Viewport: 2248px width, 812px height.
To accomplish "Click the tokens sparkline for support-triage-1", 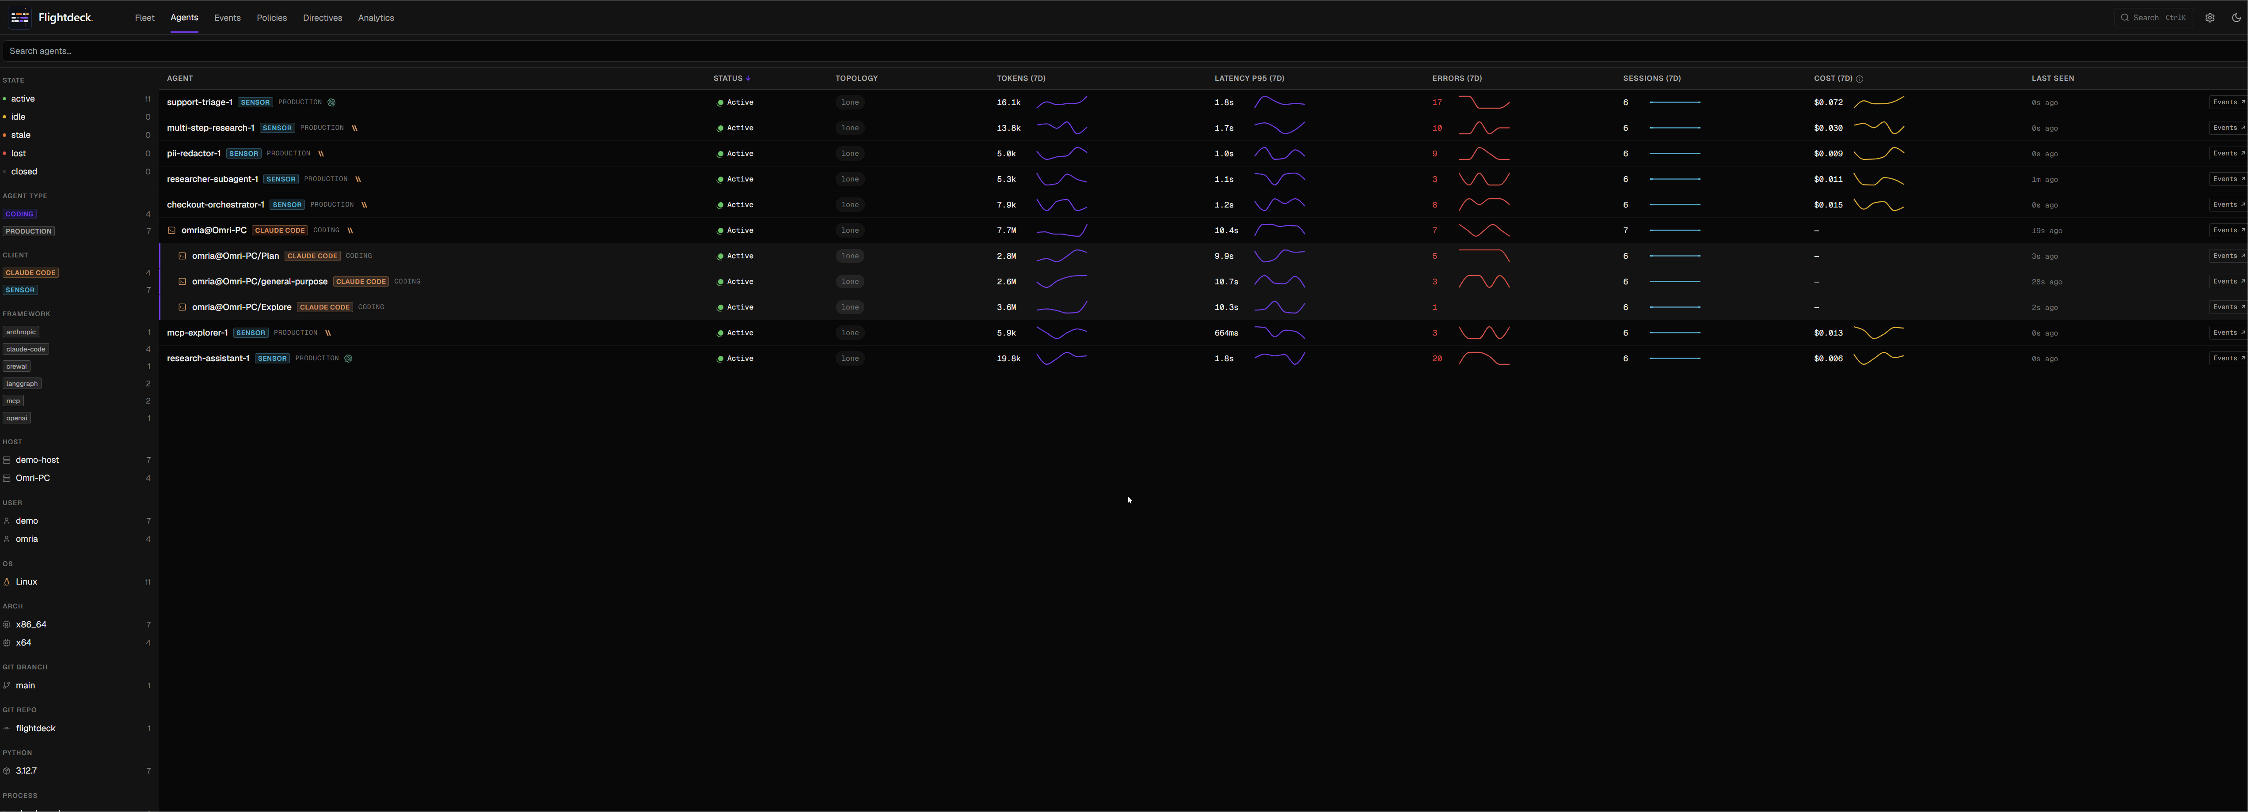I will 1061,102.
